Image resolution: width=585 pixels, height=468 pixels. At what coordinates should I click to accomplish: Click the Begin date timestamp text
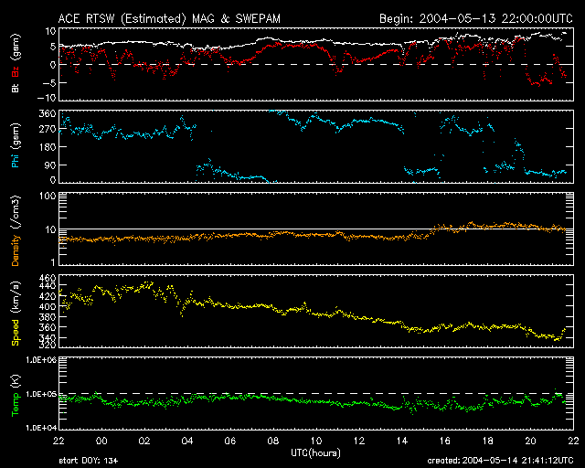click(476, 19)
